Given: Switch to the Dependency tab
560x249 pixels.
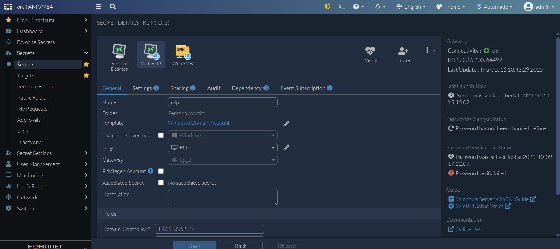Looking at the screenshot, I should click(247, 88).
